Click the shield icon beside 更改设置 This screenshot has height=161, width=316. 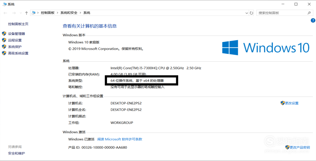pyautogui.click(x=283, y=103)
